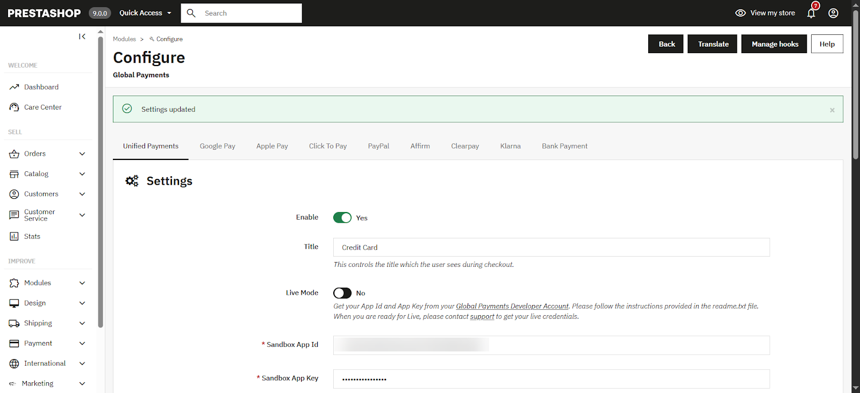The width and height of the screenshot is (860, 393).
Task: Click the Design monitor icon
Action: tap(14, 303)
